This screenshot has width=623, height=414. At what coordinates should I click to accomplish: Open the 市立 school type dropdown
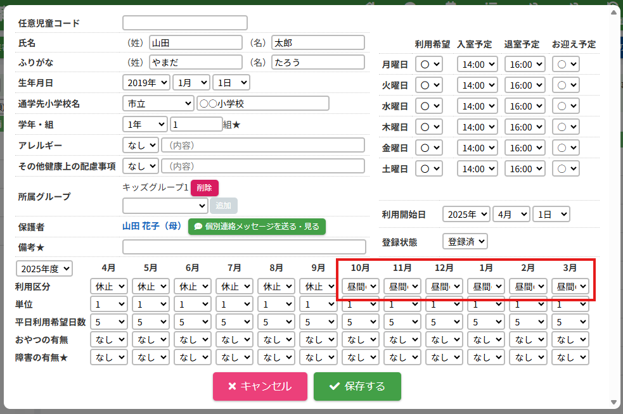pyautogui.click(x=158, y=103)
